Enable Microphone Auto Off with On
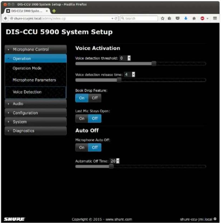 pos(82,147)
